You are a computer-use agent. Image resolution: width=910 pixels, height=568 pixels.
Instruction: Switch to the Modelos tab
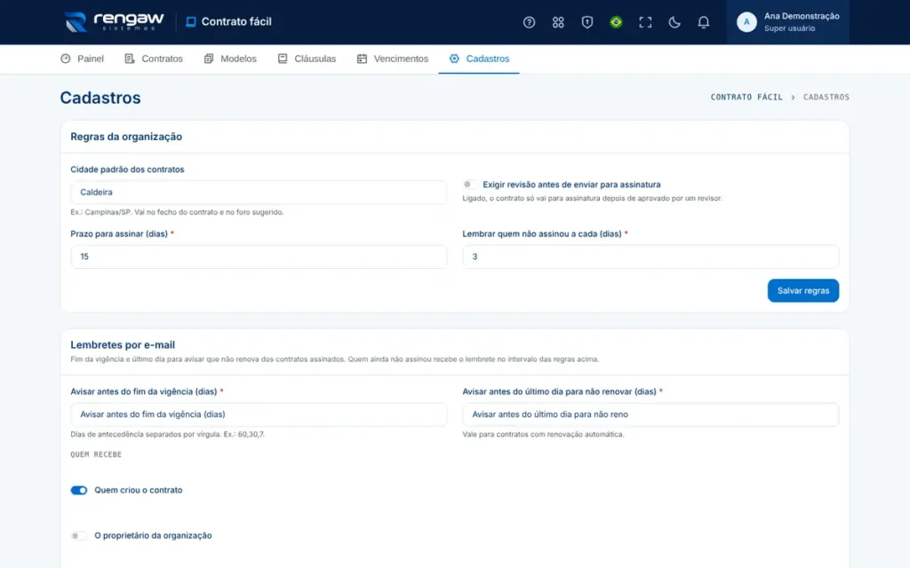tap(230, 59)
